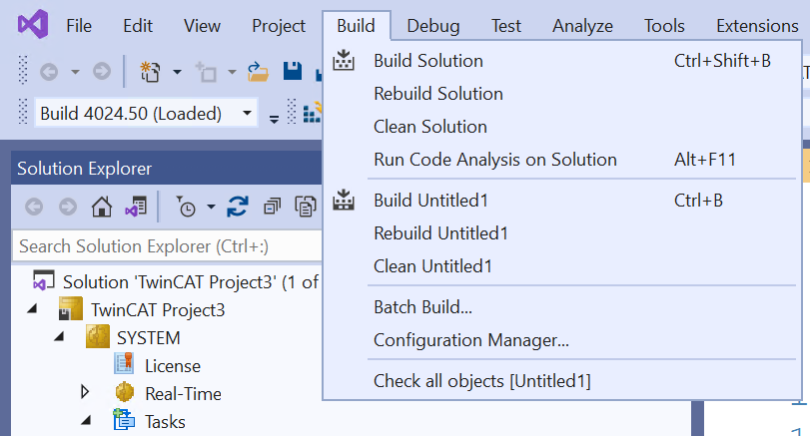This screenshot has width=810, height=436.
Task: Click the Open File folder icon
Action: click(x=258, y=72)
